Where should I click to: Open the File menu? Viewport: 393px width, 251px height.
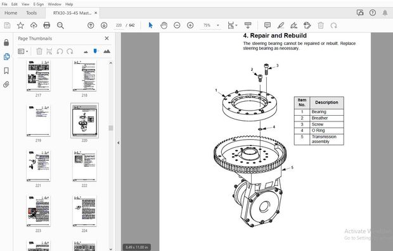4,4
